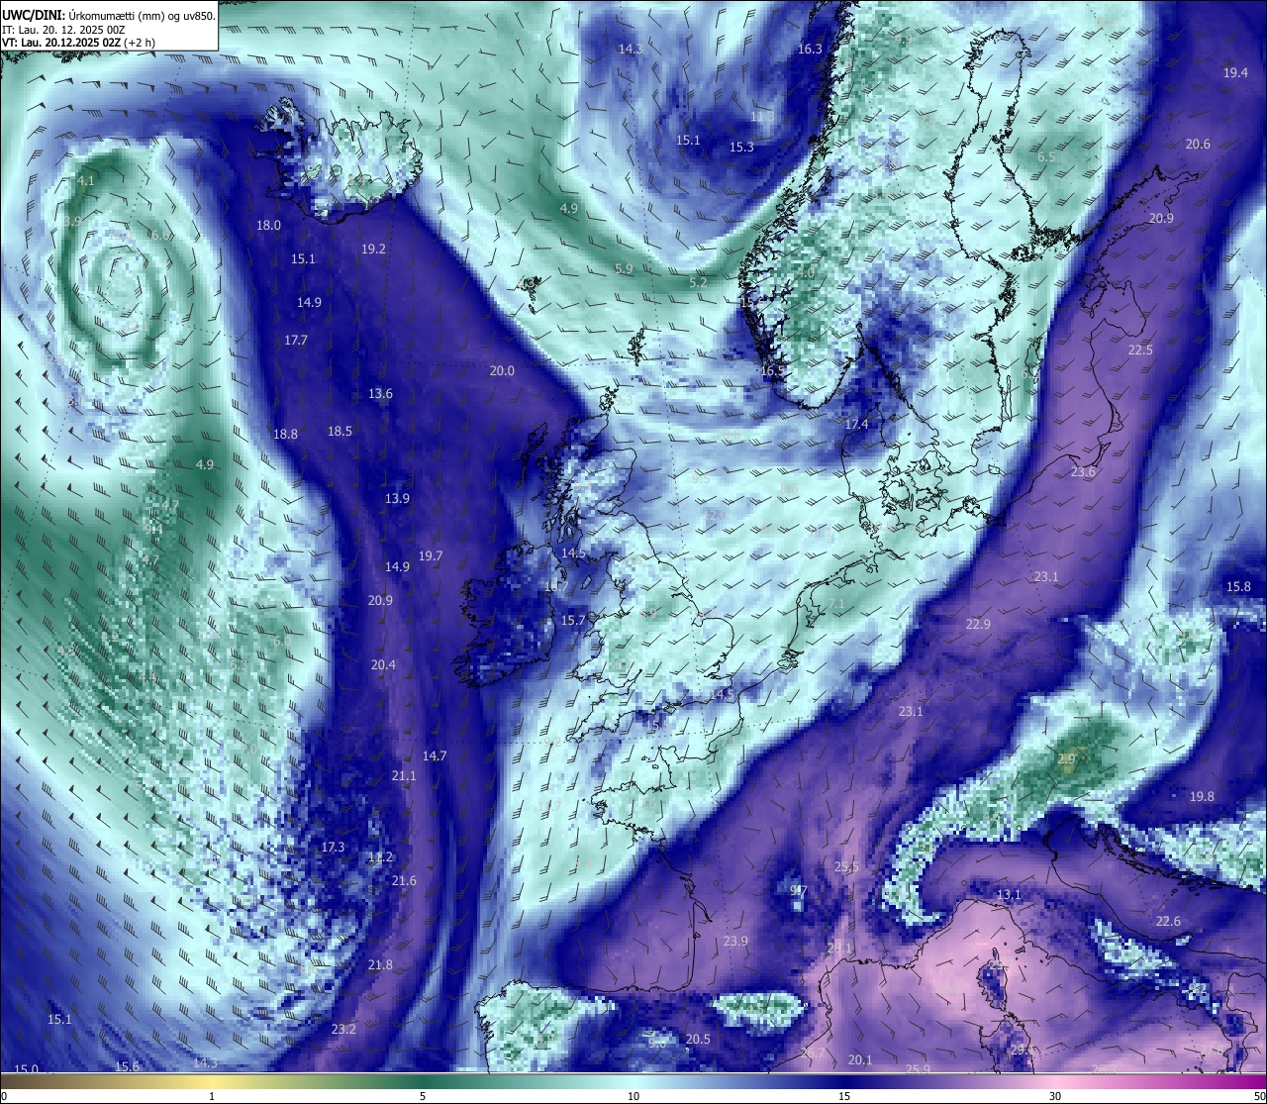1267x1104 pixels.
Task: Click the 20.5 value over the Pyrenees
Action: click(698, 1040)
